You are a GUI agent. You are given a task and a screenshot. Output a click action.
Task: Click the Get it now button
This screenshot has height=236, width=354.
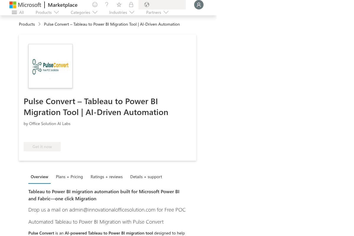pos(42,147)
